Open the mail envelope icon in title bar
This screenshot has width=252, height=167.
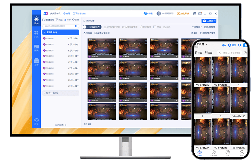[x=200, y=13]
